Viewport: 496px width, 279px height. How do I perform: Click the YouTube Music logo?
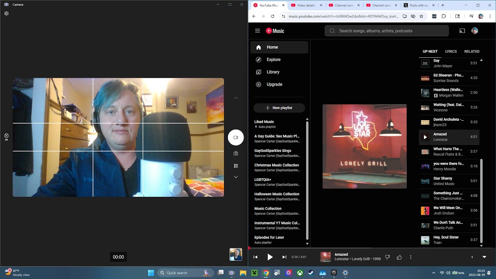point(275,31)
